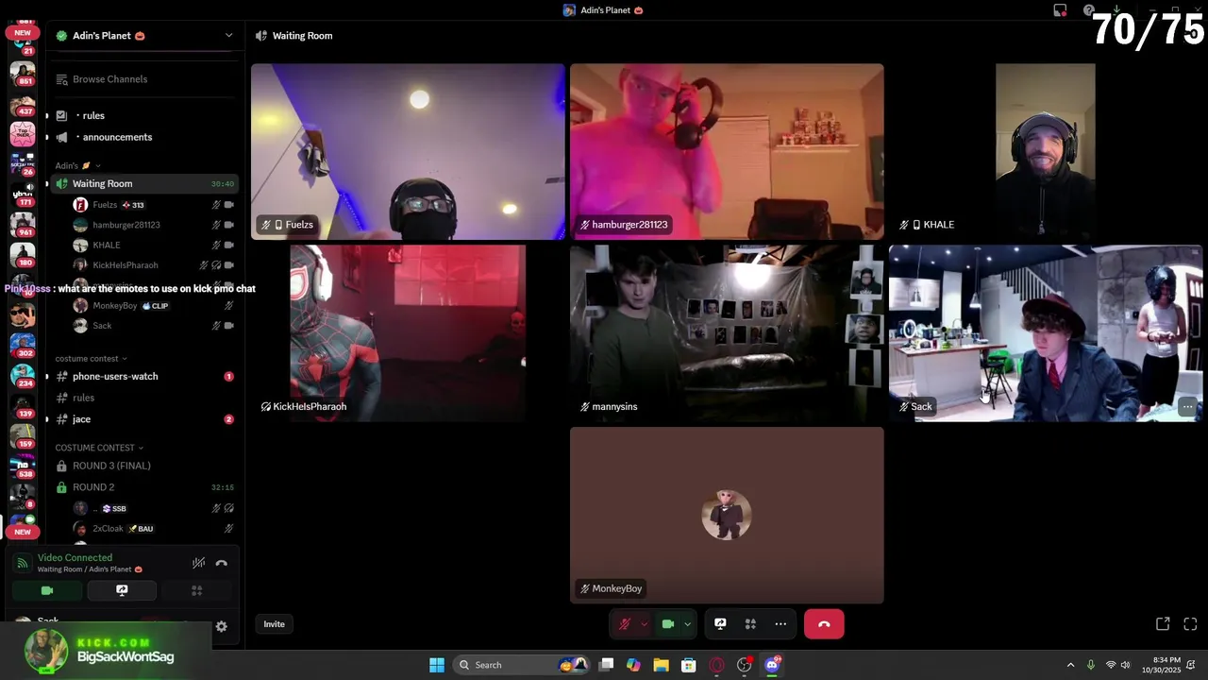Open Microsoft Store from taskbar
Image resolution: width=1208 pixels, height=680 pixels.
point(689,665)
